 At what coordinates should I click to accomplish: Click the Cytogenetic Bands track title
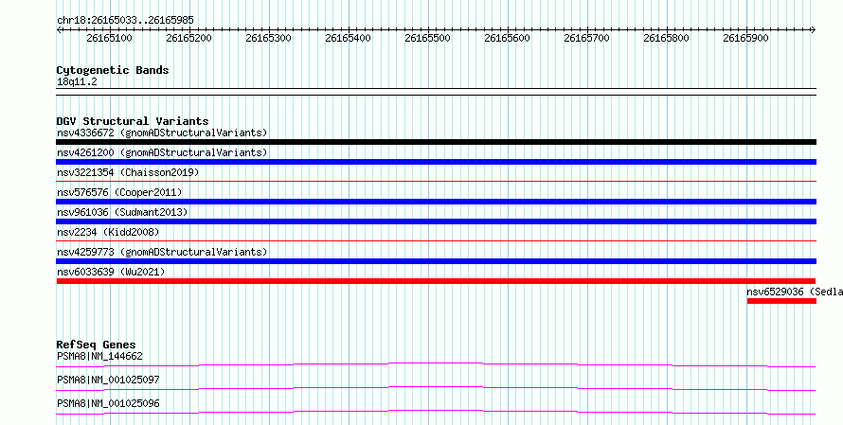click(113, 70)
